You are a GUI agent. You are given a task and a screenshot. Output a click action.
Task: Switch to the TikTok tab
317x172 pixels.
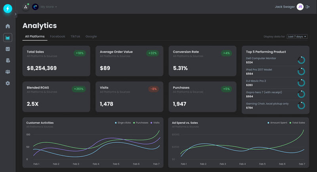[75, 36]
